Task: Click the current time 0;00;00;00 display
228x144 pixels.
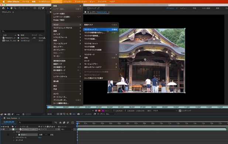Action: tap(9, 122)
